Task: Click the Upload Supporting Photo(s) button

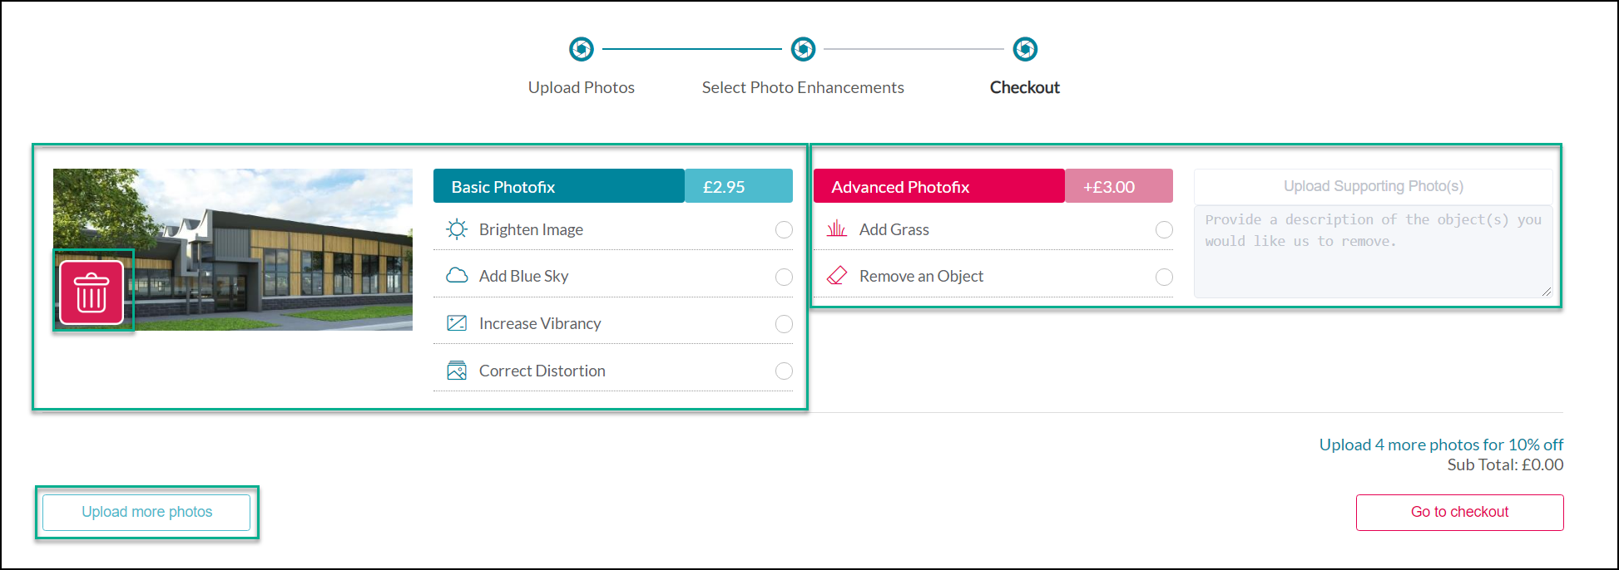Action: pyautogui.click(x=1373, y=186)
